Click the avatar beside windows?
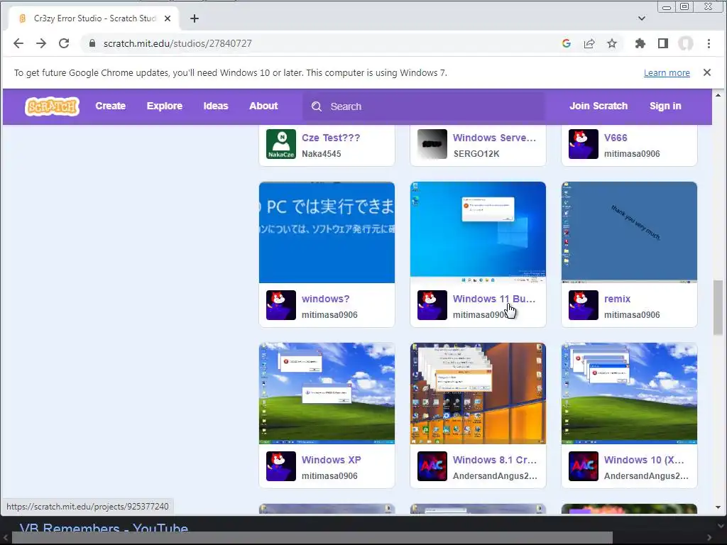 [281, 305]
